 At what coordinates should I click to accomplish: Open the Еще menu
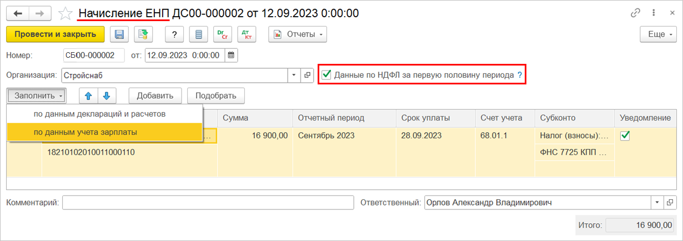[x=660, y=34]
